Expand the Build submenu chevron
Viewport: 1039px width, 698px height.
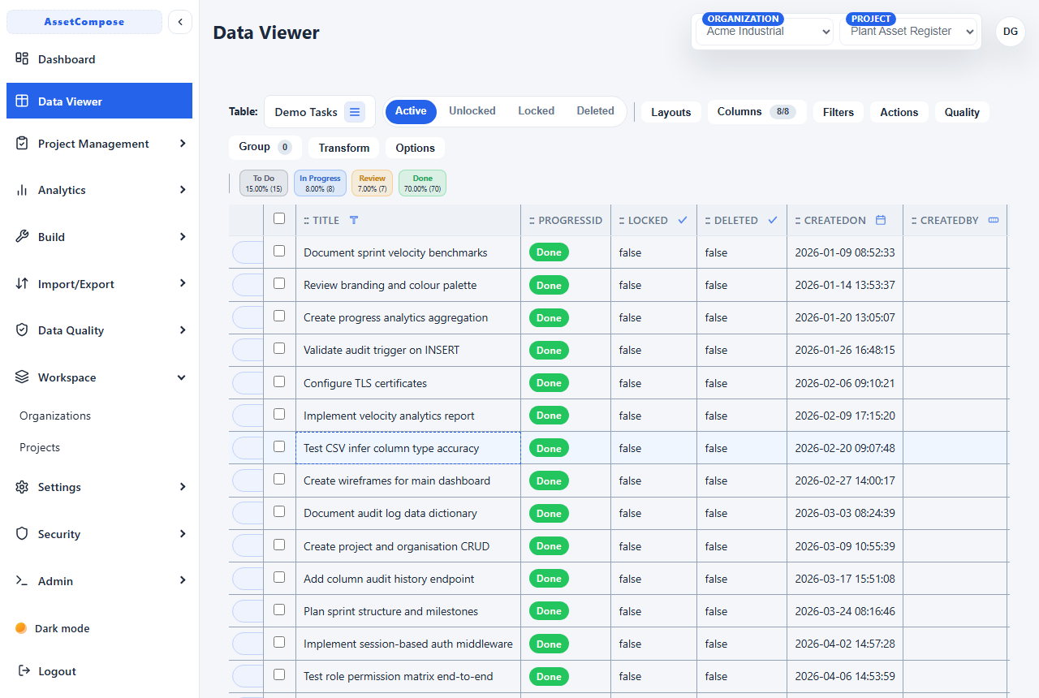click(182, 237)
